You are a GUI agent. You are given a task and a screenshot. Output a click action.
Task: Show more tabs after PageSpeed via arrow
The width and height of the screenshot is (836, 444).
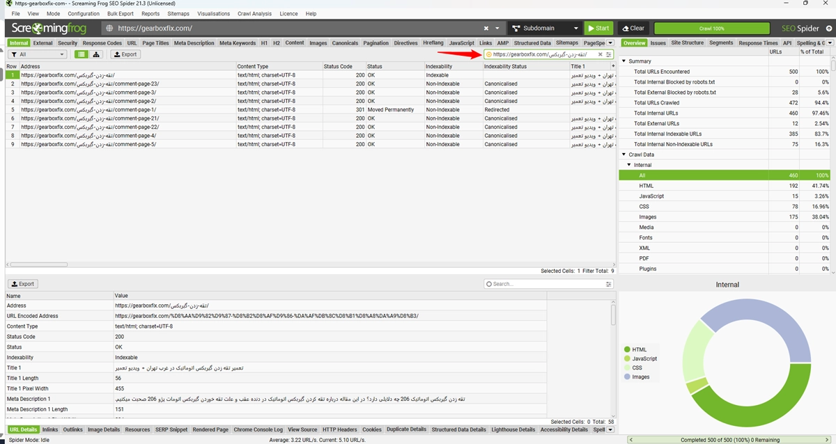coord(610,43)
